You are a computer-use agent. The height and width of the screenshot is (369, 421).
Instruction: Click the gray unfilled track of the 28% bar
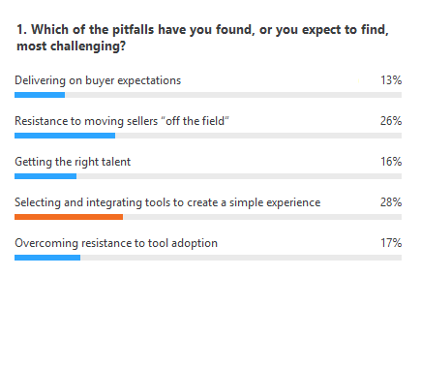tap(262, 217)
